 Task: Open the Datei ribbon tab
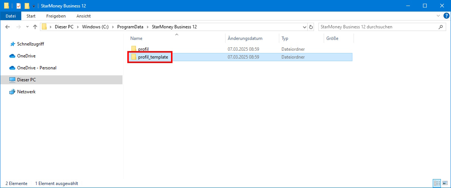coord(11,16)
